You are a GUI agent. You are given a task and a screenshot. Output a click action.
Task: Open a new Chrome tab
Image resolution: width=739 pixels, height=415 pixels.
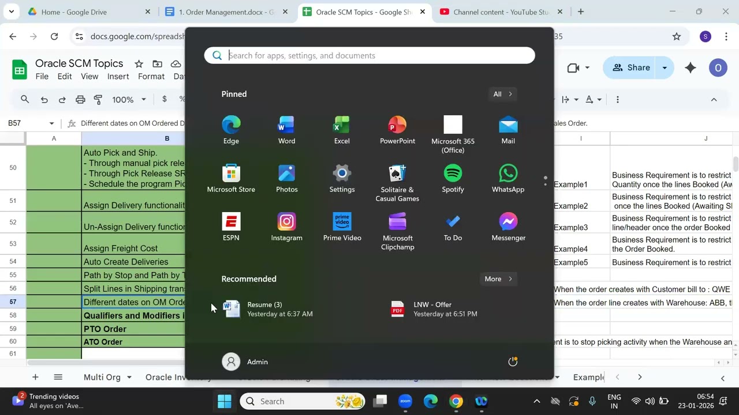coord(581,12)
